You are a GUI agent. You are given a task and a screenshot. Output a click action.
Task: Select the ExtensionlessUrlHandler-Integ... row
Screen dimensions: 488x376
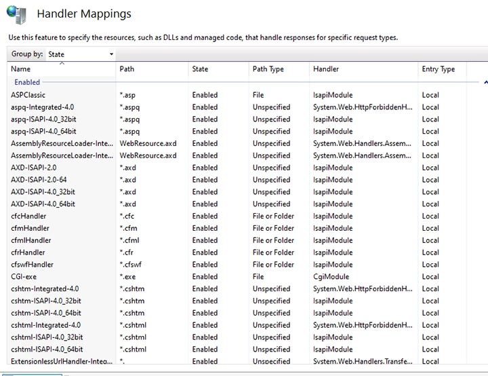pyautogui.click(x=62, y=361)
